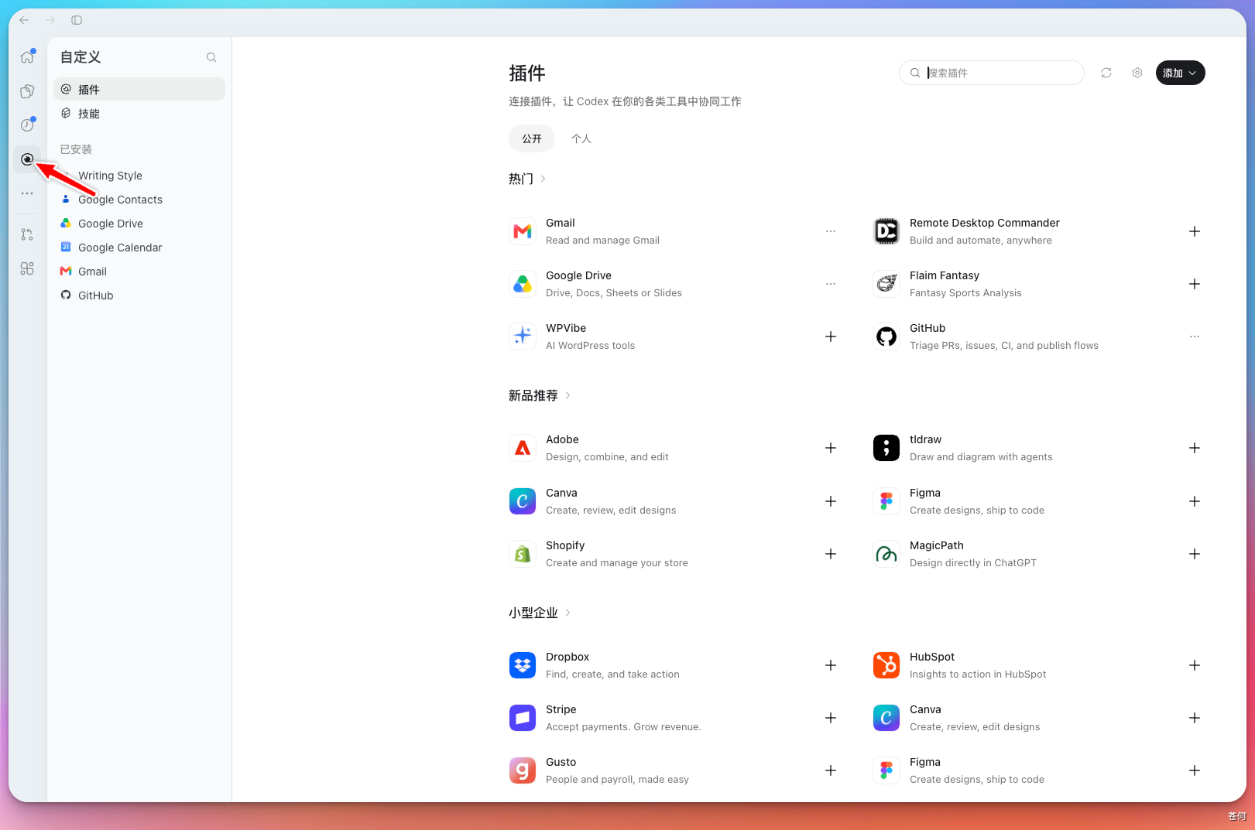Add the Flaim Fantasy plugin

coord(1195,284)
